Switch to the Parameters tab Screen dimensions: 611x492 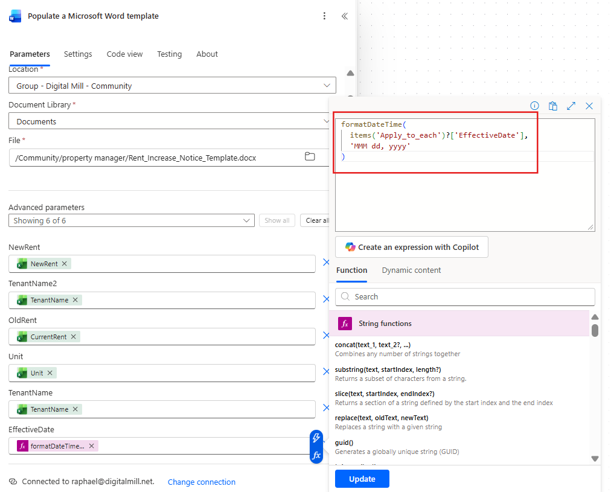point(30,54)
